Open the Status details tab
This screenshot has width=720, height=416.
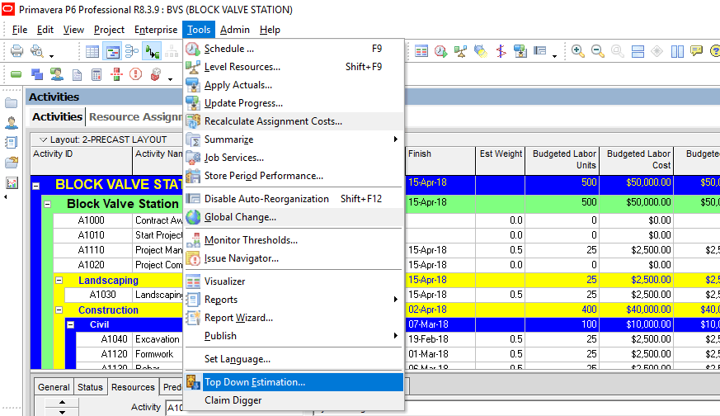tap(90, 387)
